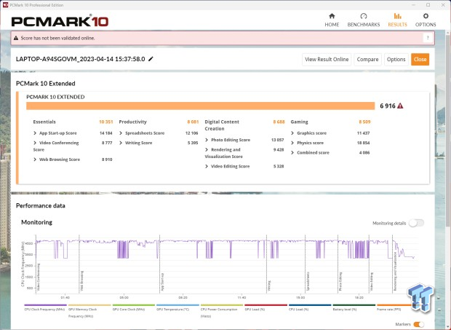Click the red warning triangle beside 6 916
Screen dimensions: 451x330
coord(400,106)
